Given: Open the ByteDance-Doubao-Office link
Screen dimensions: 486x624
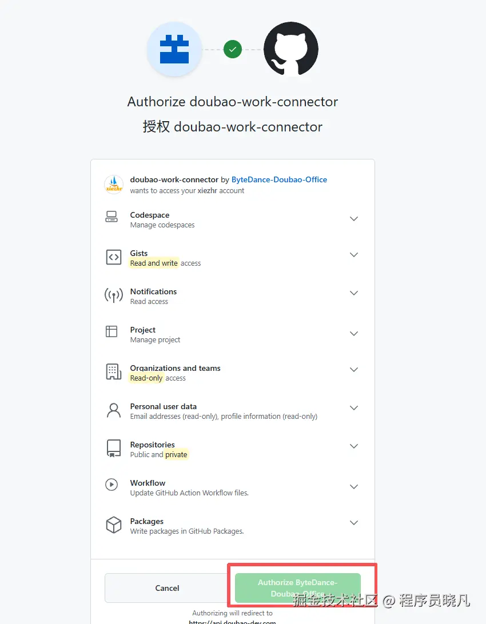Looking at the screenshot, I should point(279,179).
